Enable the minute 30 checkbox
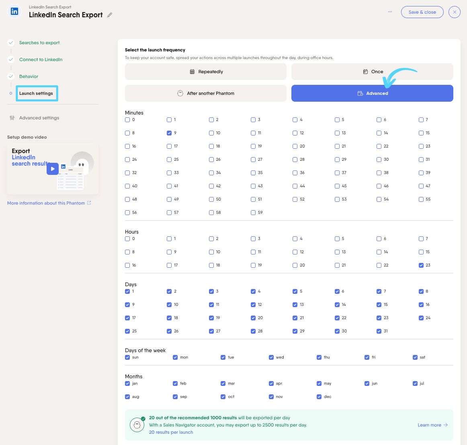 coord(379,160)
